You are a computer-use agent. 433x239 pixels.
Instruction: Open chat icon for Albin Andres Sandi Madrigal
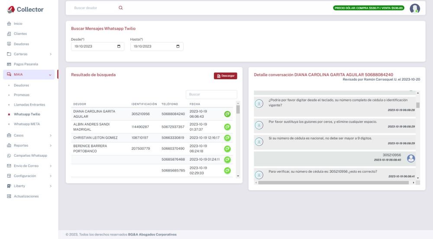(227, 127)
